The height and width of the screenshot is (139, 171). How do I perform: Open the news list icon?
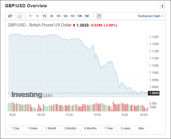99,16
